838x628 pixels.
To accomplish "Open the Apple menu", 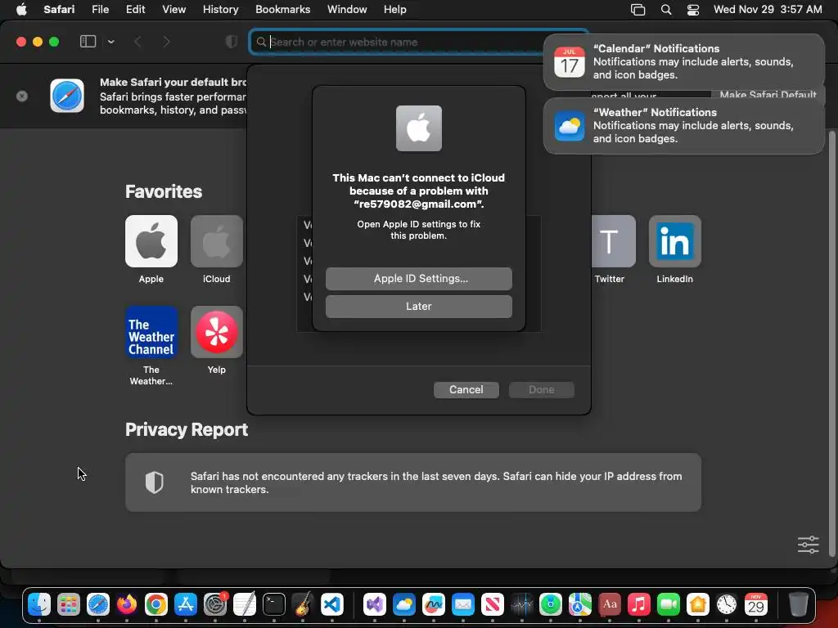I will click(21, 9).
